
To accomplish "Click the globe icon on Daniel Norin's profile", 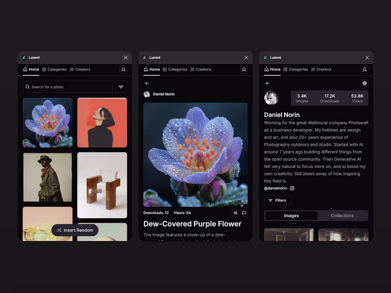I will 364,83.
